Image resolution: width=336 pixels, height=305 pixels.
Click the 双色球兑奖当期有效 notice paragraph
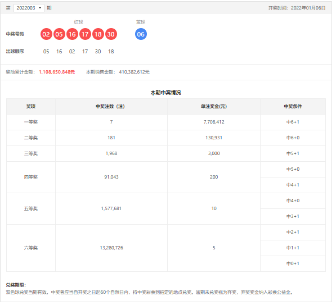tap(149, 292)
